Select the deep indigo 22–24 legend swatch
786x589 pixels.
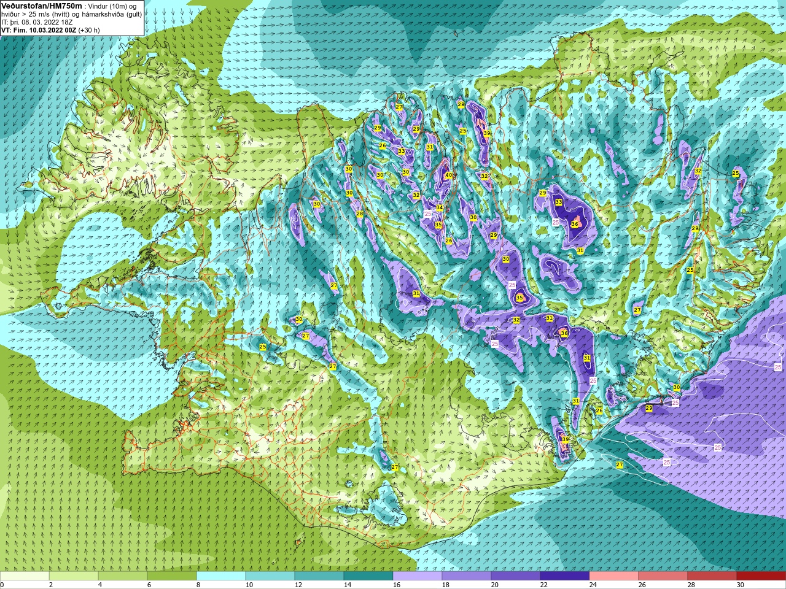pos(565,576)
